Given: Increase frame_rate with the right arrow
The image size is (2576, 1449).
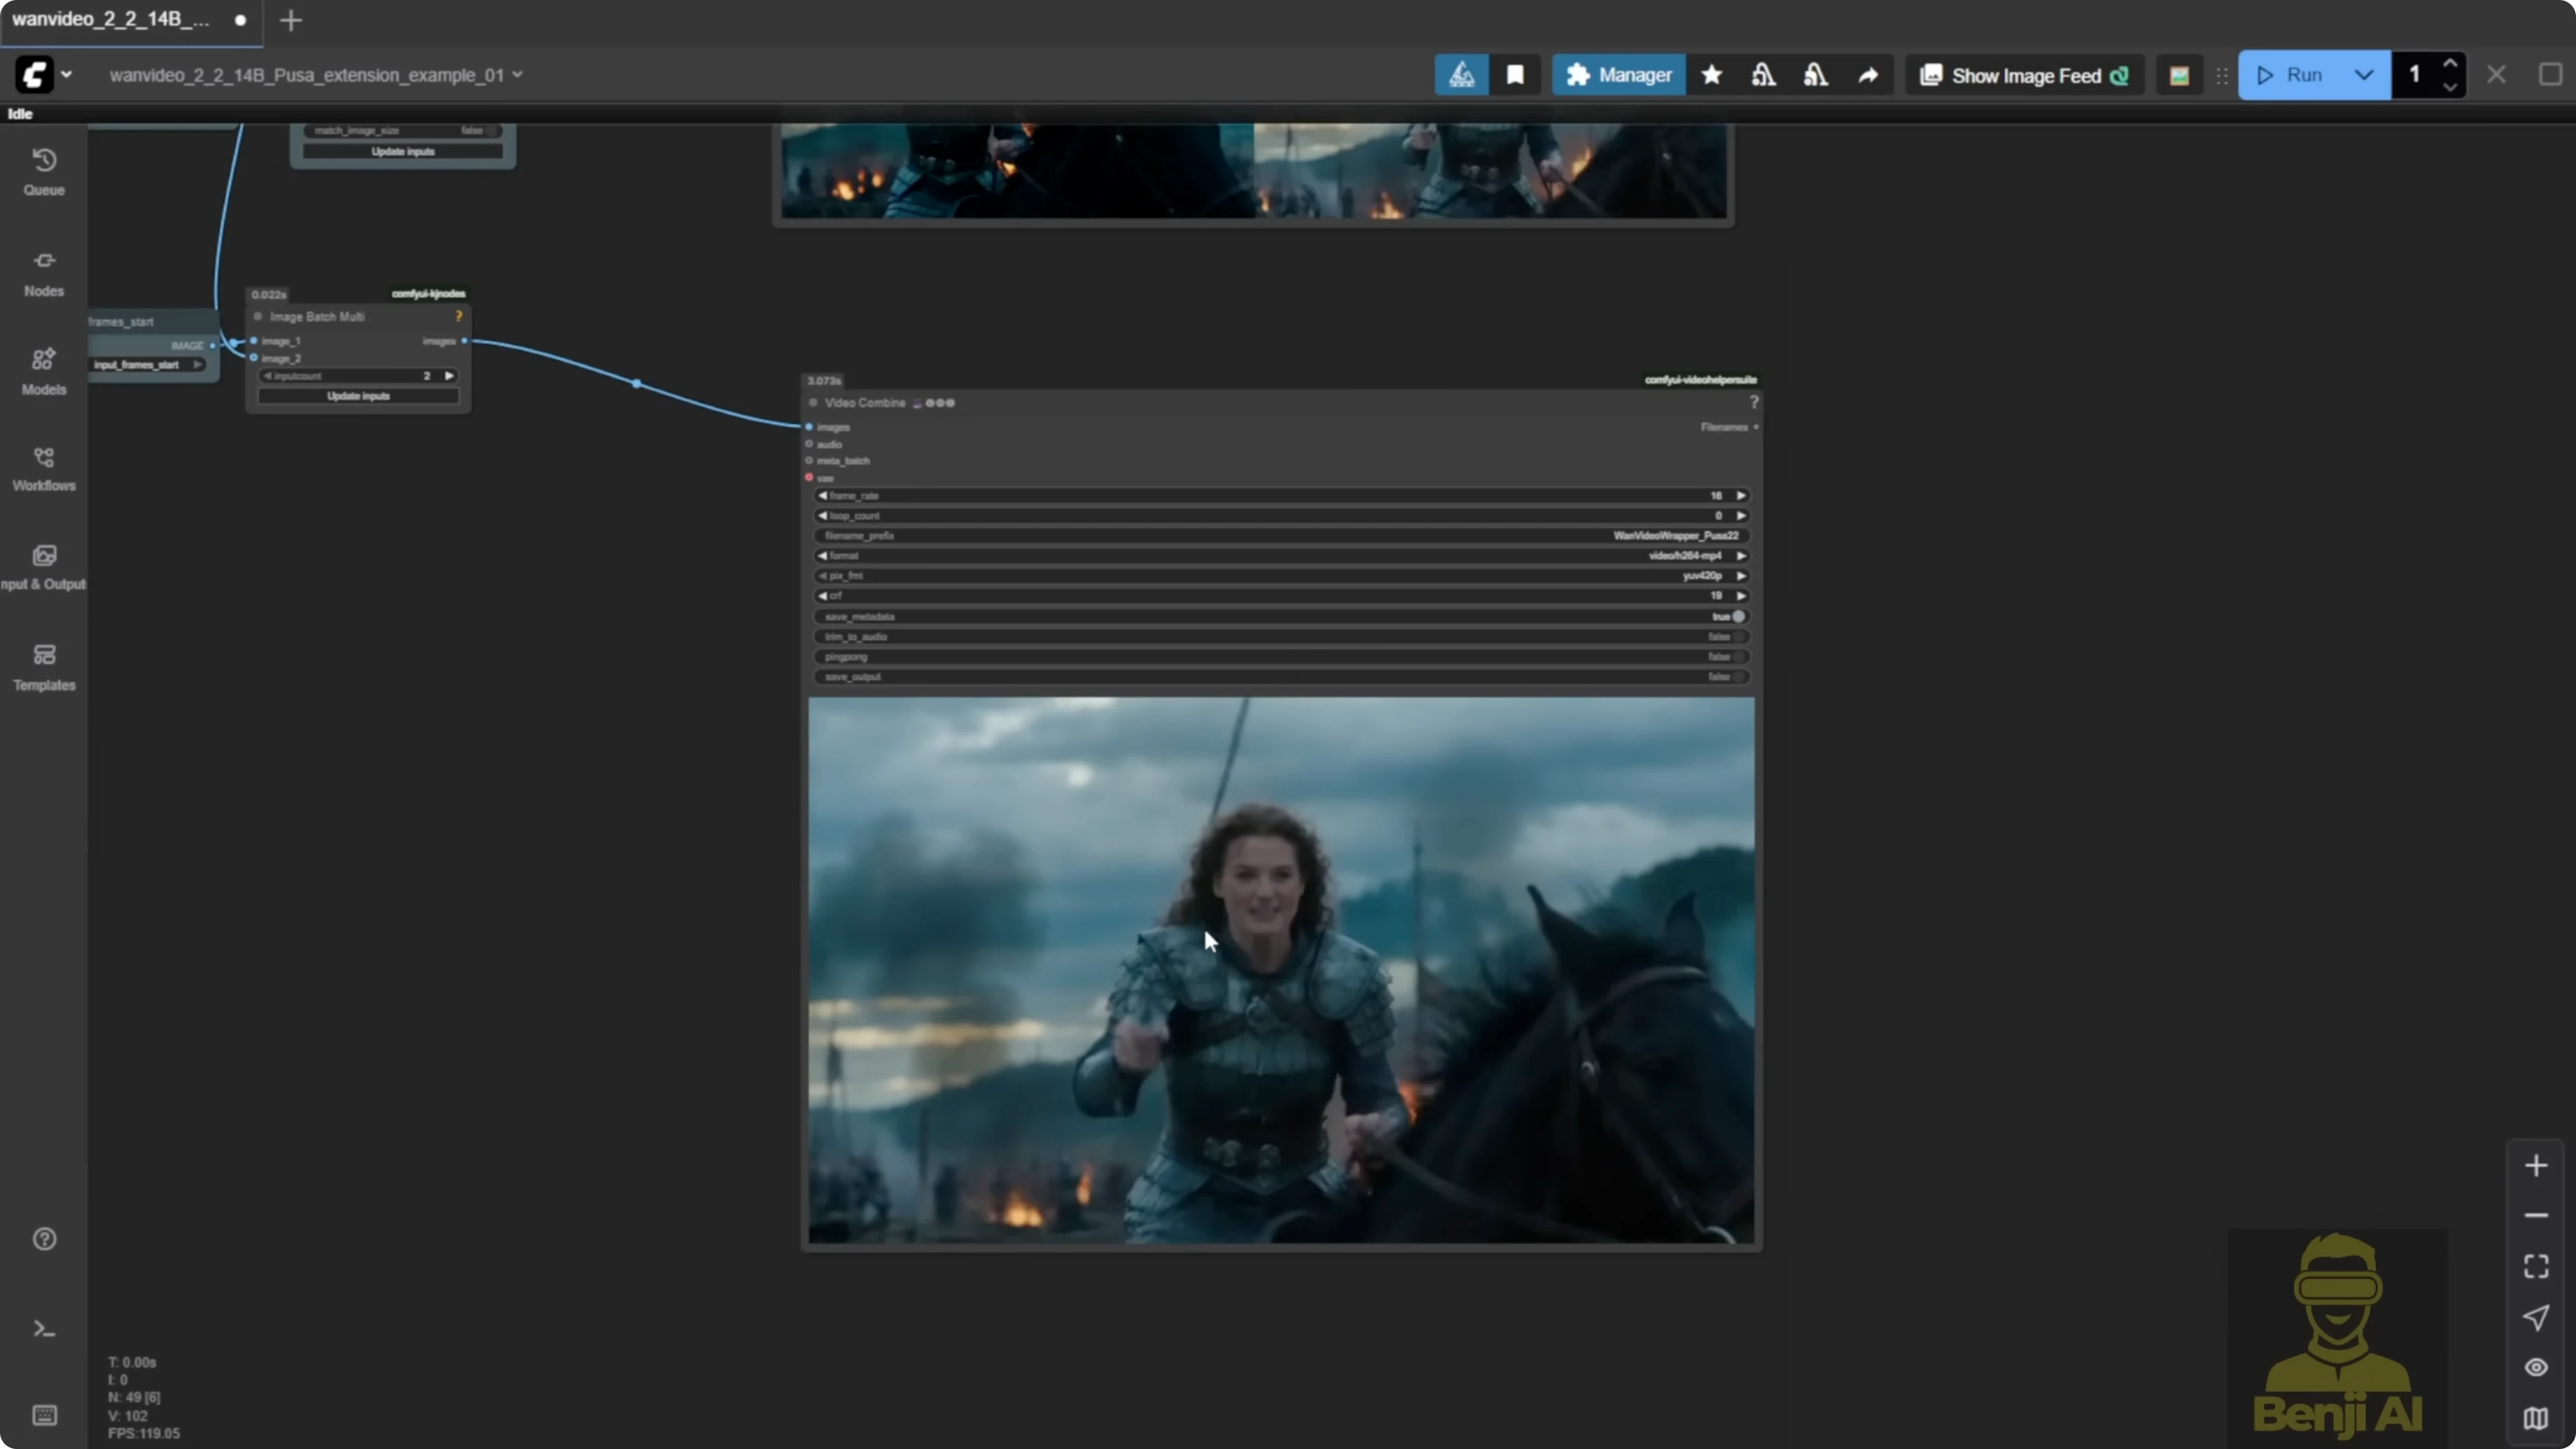Looking at the screenshot, I should pos(1740,496).
